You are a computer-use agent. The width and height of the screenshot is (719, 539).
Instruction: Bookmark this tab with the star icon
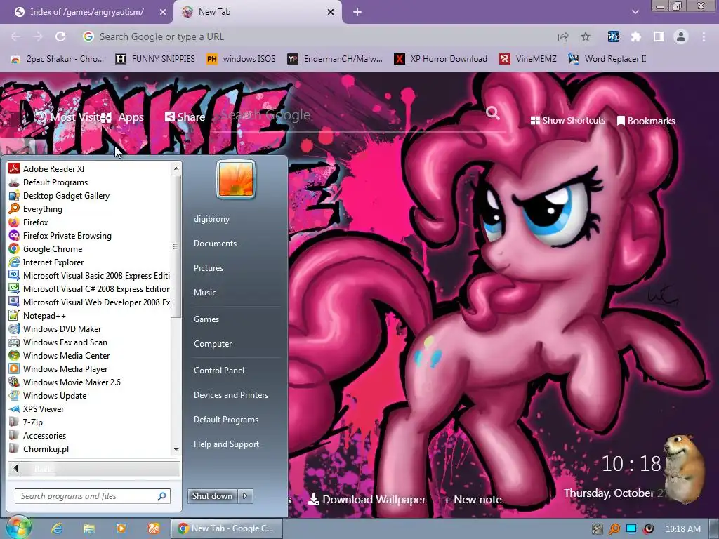pos(586,36)
